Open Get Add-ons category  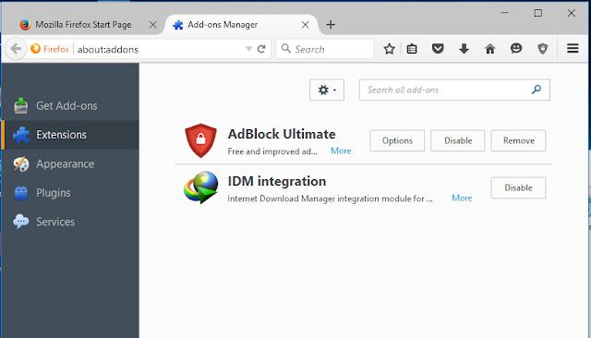[x=70, y=106]
